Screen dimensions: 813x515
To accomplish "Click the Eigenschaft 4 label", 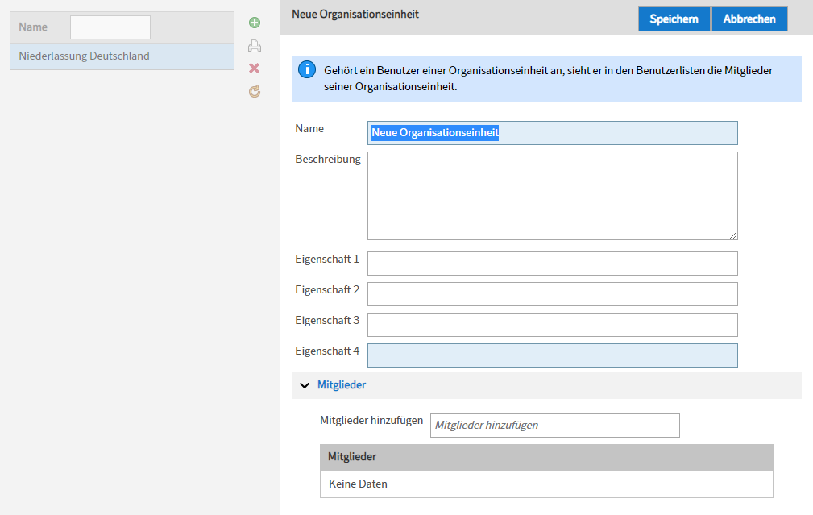I will point(327,351).
